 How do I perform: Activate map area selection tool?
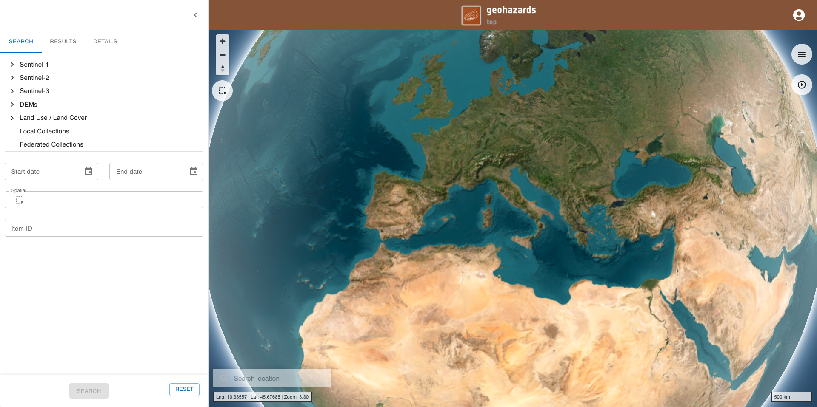click(x=223, y=90)
